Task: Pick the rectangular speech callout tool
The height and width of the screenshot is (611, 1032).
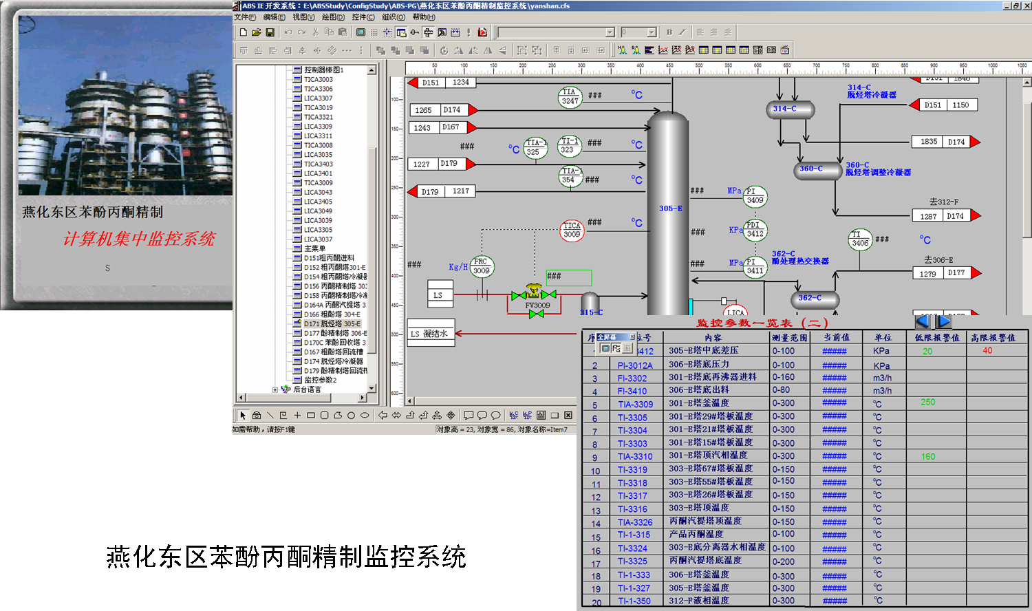Action: pos(469,415)
